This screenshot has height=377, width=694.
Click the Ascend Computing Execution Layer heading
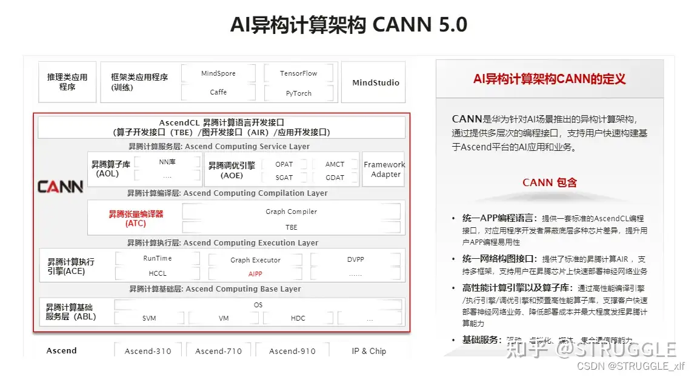click(x=222, y=243)
